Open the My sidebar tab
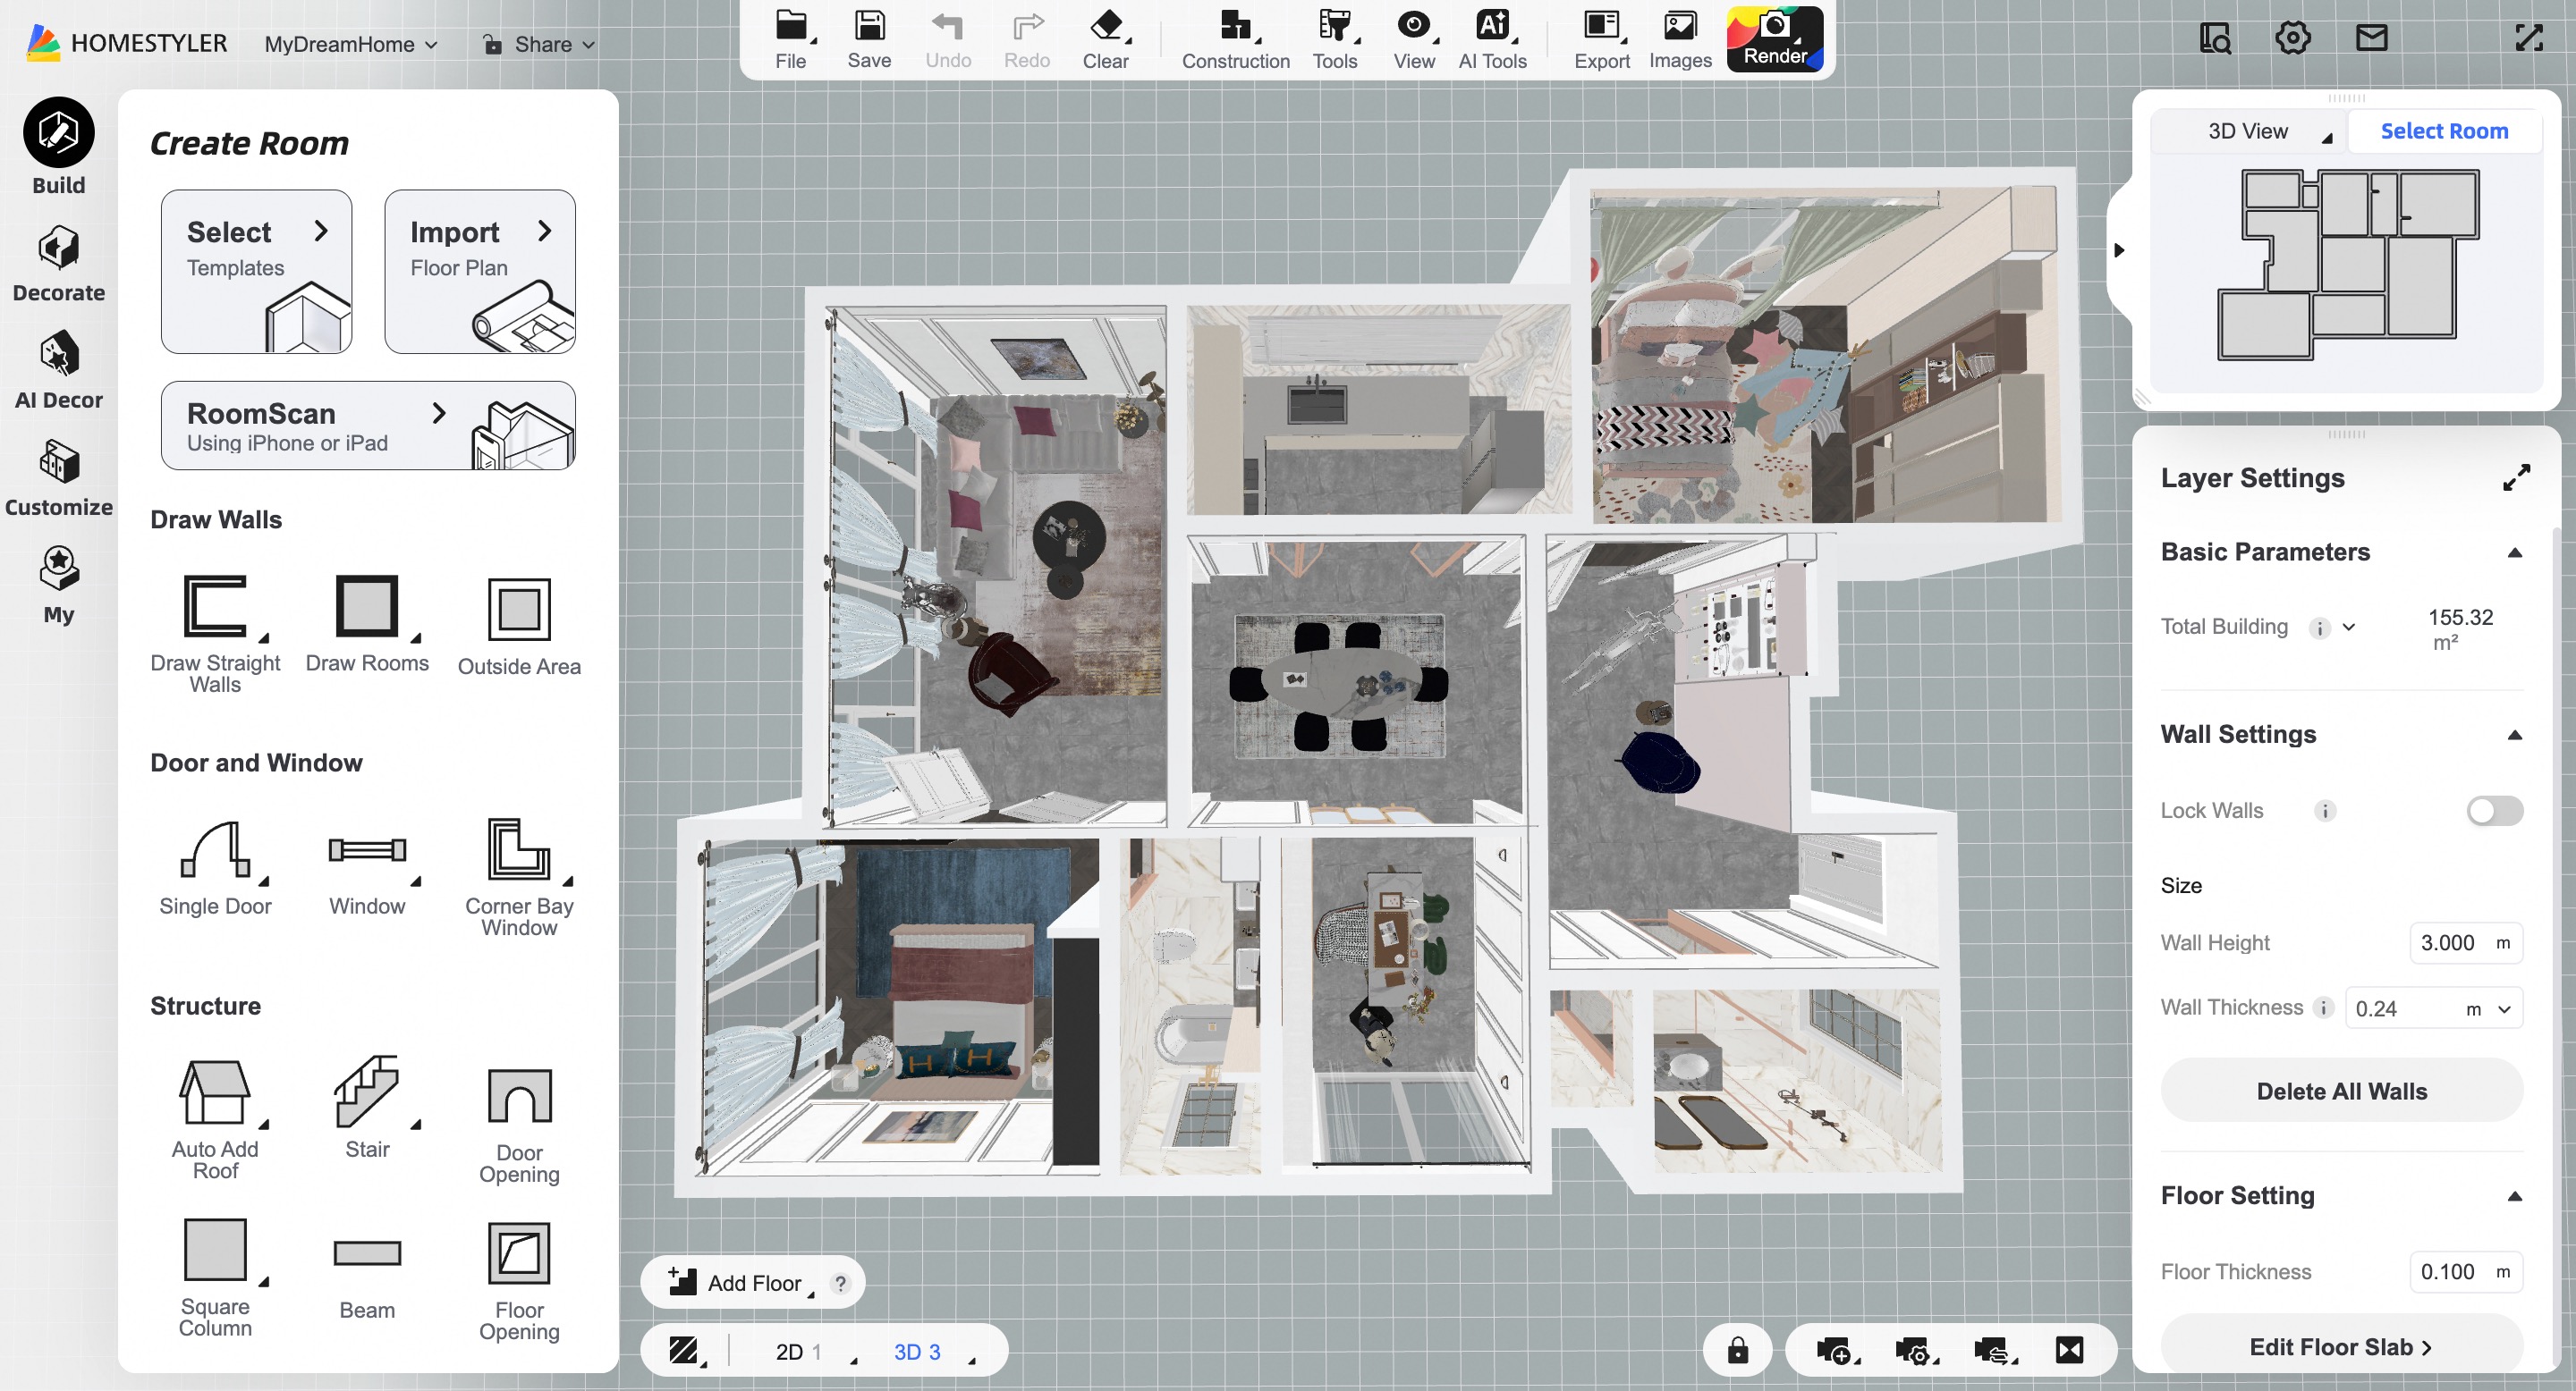2576x1391 pixels. (58, 586)
